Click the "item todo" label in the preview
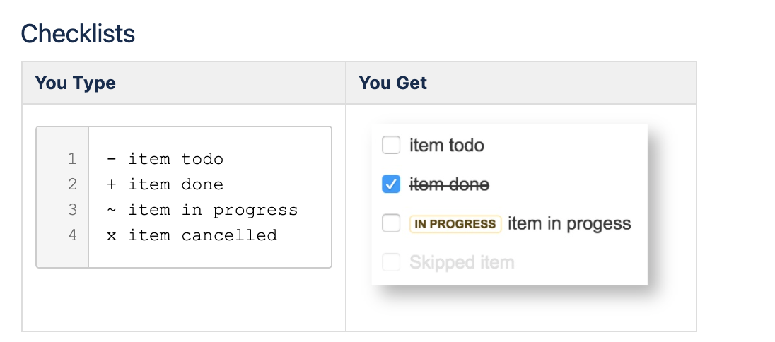 pyautogui.click(x=447, y=146)
